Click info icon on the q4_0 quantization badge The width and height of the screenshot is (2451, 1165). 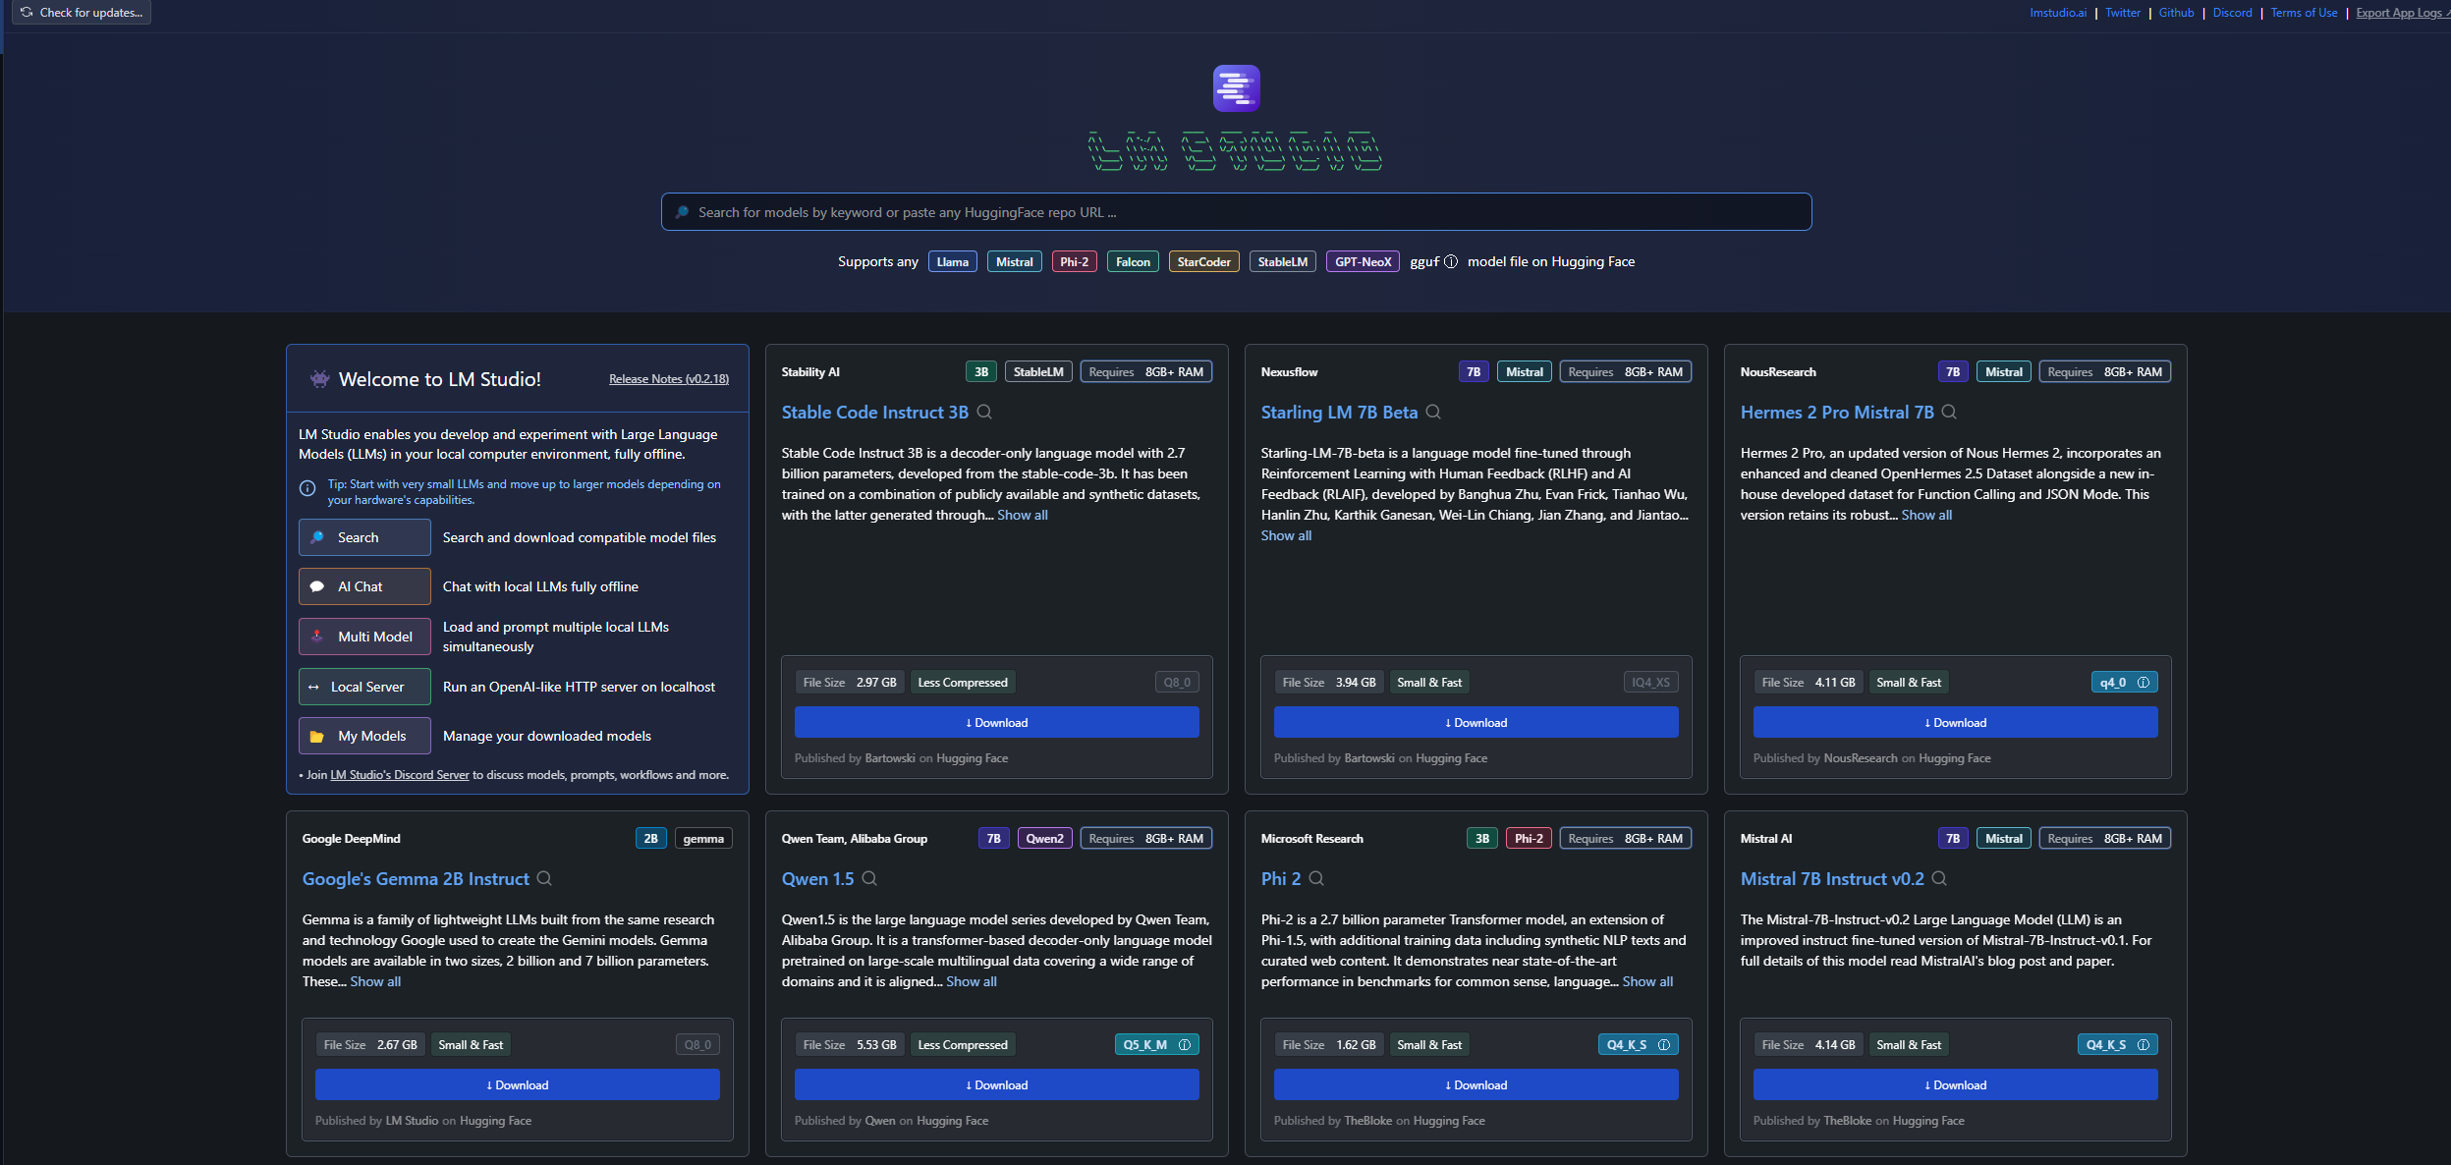(2144, 683)
